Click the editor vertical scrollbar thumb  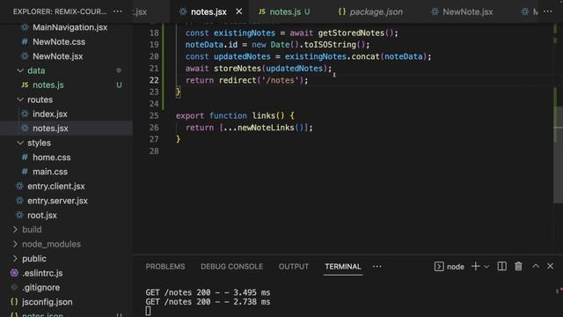point(558,155)
